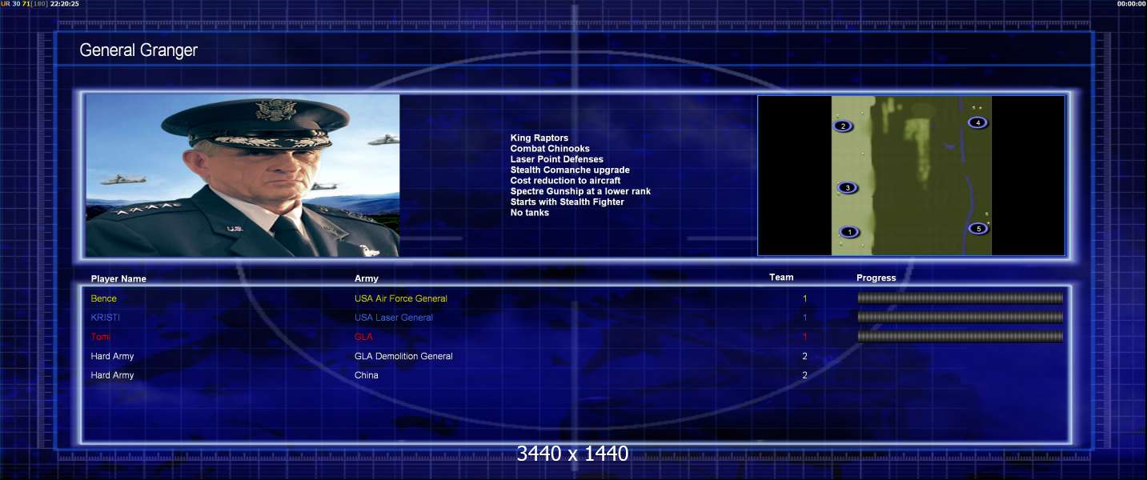
Task: Click the No tanks line
Action: point(530,213)
